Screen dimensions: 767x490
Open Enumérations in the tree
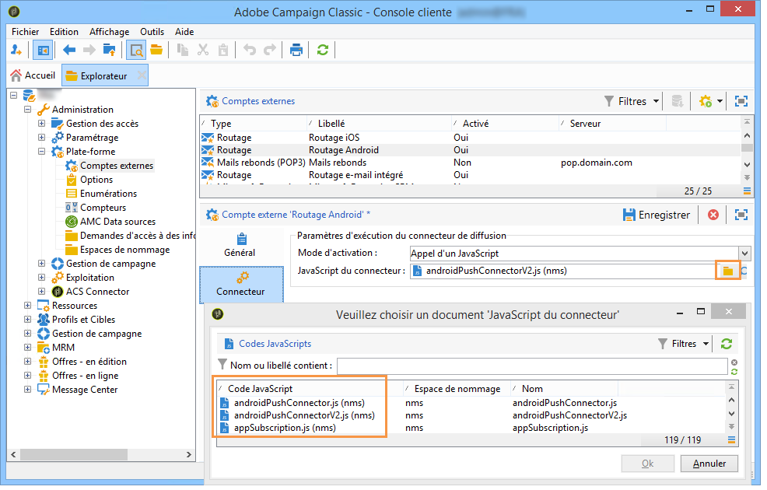point(108,194)
